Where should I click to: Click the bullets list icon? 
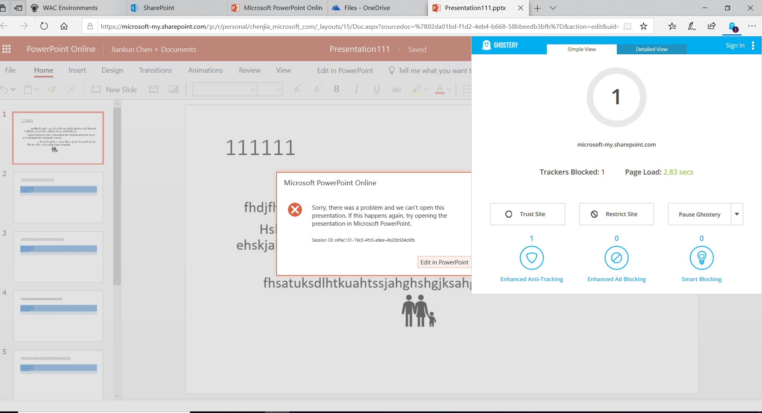tap(467, 89)
